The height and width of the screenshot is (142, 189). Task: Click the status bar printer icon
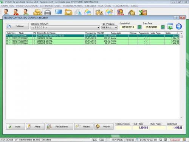click(x=161, y=140)
